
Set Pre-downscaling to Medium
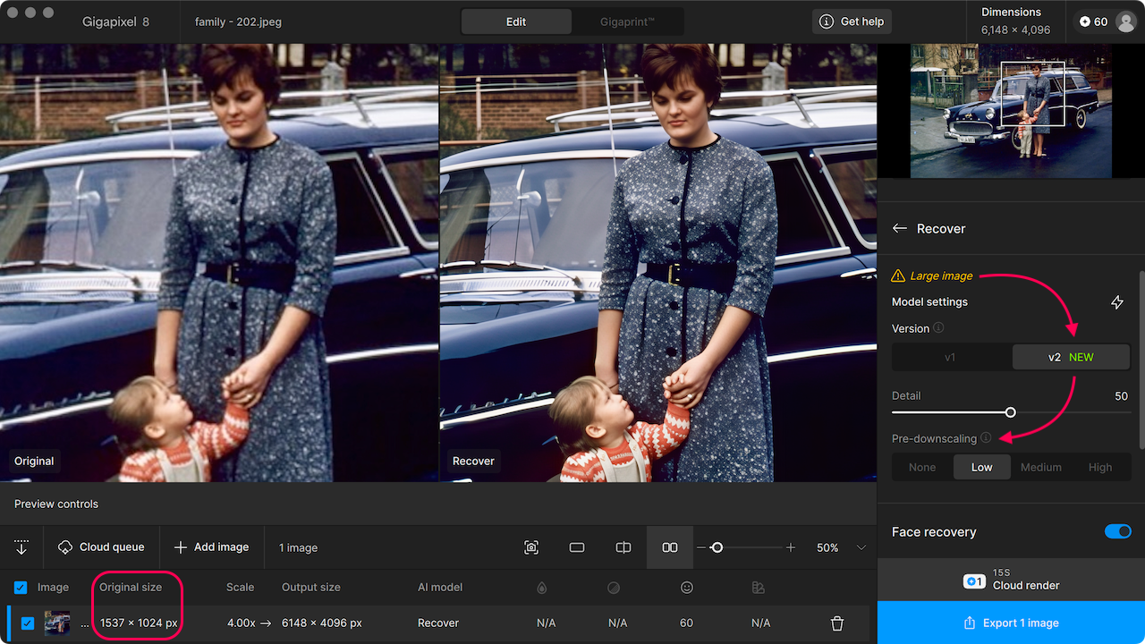(1040, 467)
